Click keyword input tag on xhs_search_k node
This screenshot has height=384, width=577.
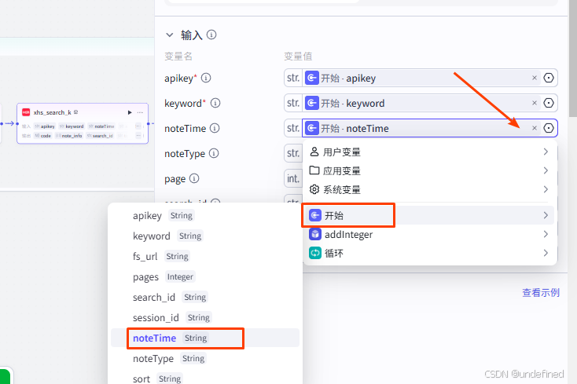click(x=72, y=126)
